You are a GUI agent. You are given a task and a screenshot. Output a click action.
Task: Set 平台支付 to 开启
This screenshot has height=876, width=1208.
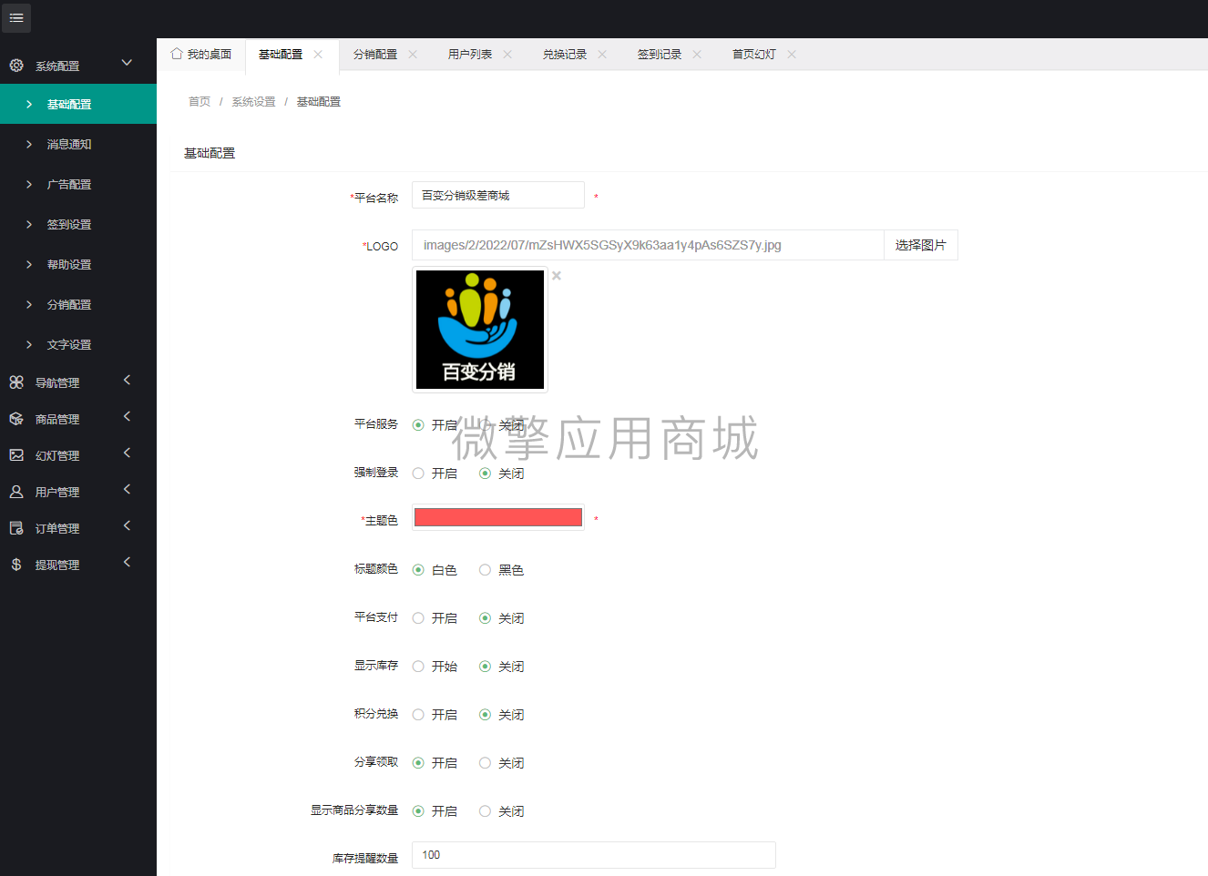click(x=418, y=618)
